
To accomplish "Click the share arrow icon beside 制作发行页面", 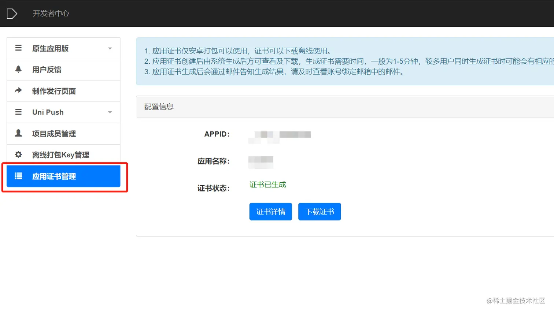I will 18,90.
